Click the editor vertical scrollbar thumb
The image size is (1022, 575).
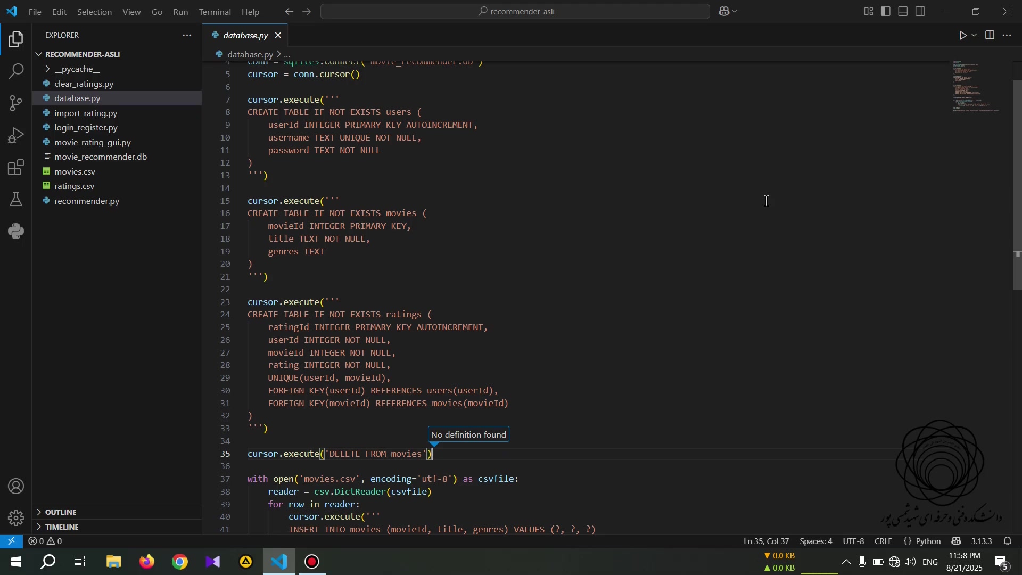(x=1018, y=185)
